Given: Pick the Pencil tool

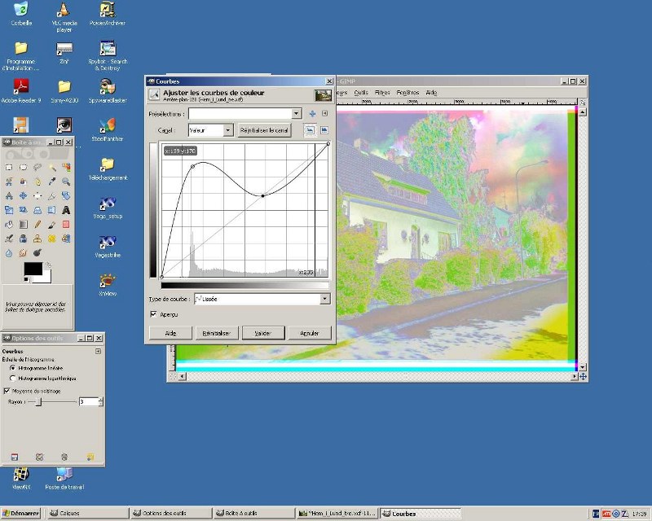Looking at the screenshot, I should tap(37, 224).
